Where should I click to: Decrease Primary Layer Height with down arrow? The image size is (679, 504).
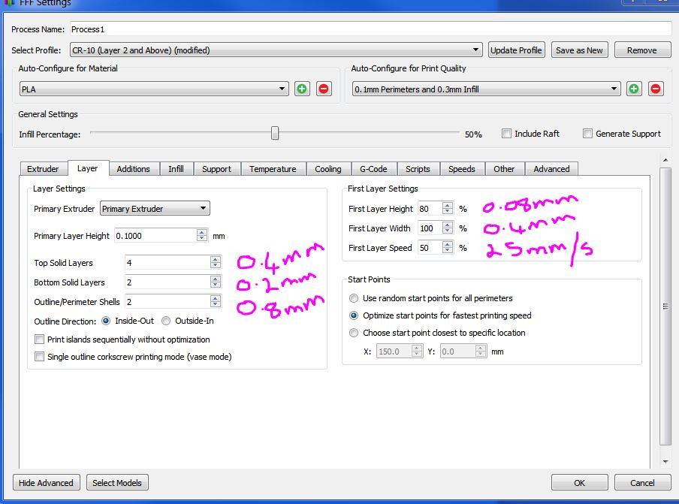pos(202,239)
